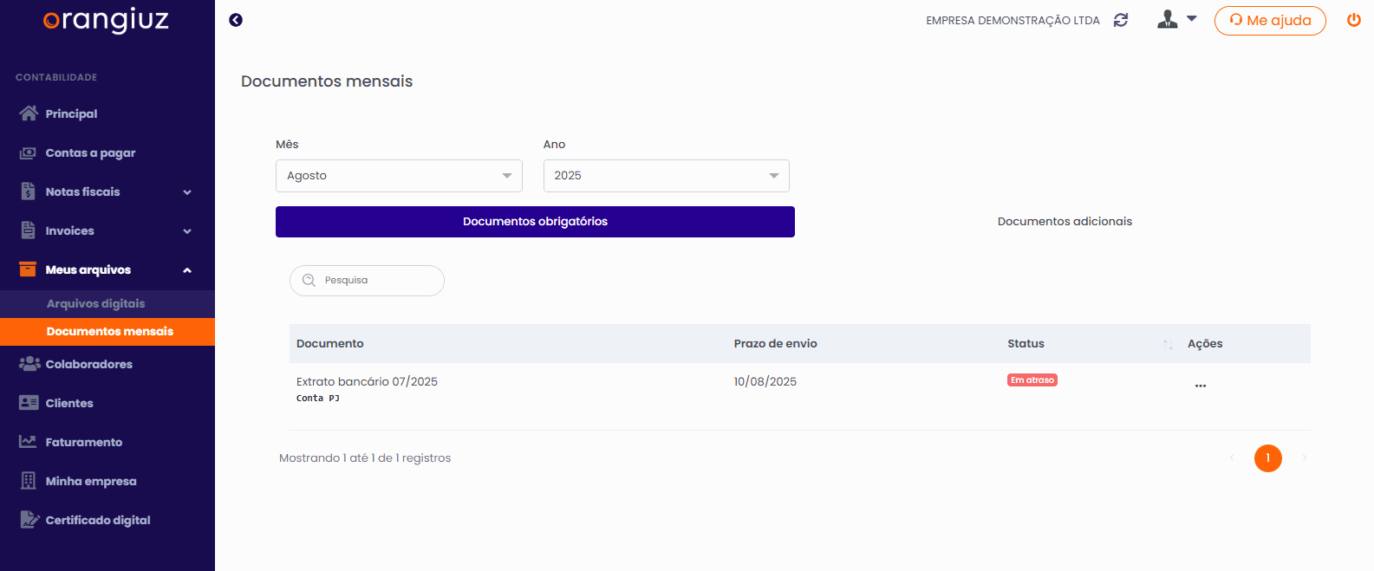1374x571 pixels.
Task: Open dropdown caret beside user icon
Action: [x=1192, y=18]
